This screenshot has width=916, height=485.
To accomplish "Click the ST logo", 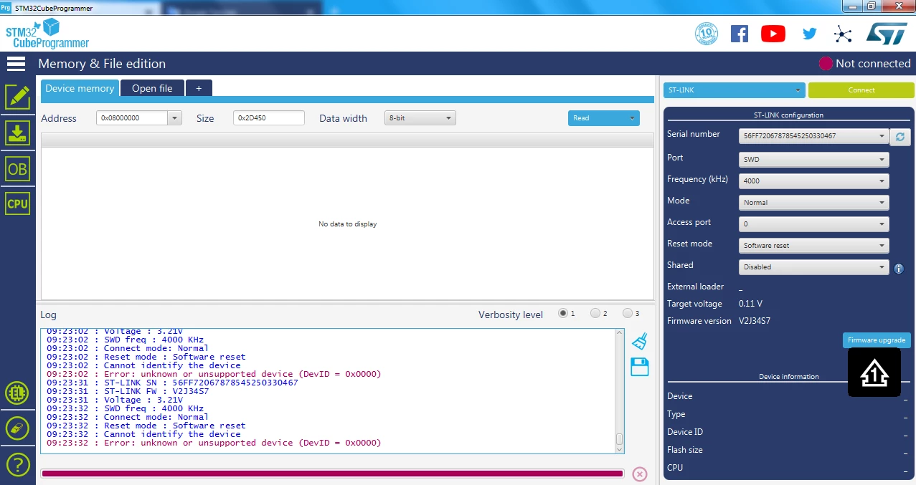I will (x=887, y=33).
